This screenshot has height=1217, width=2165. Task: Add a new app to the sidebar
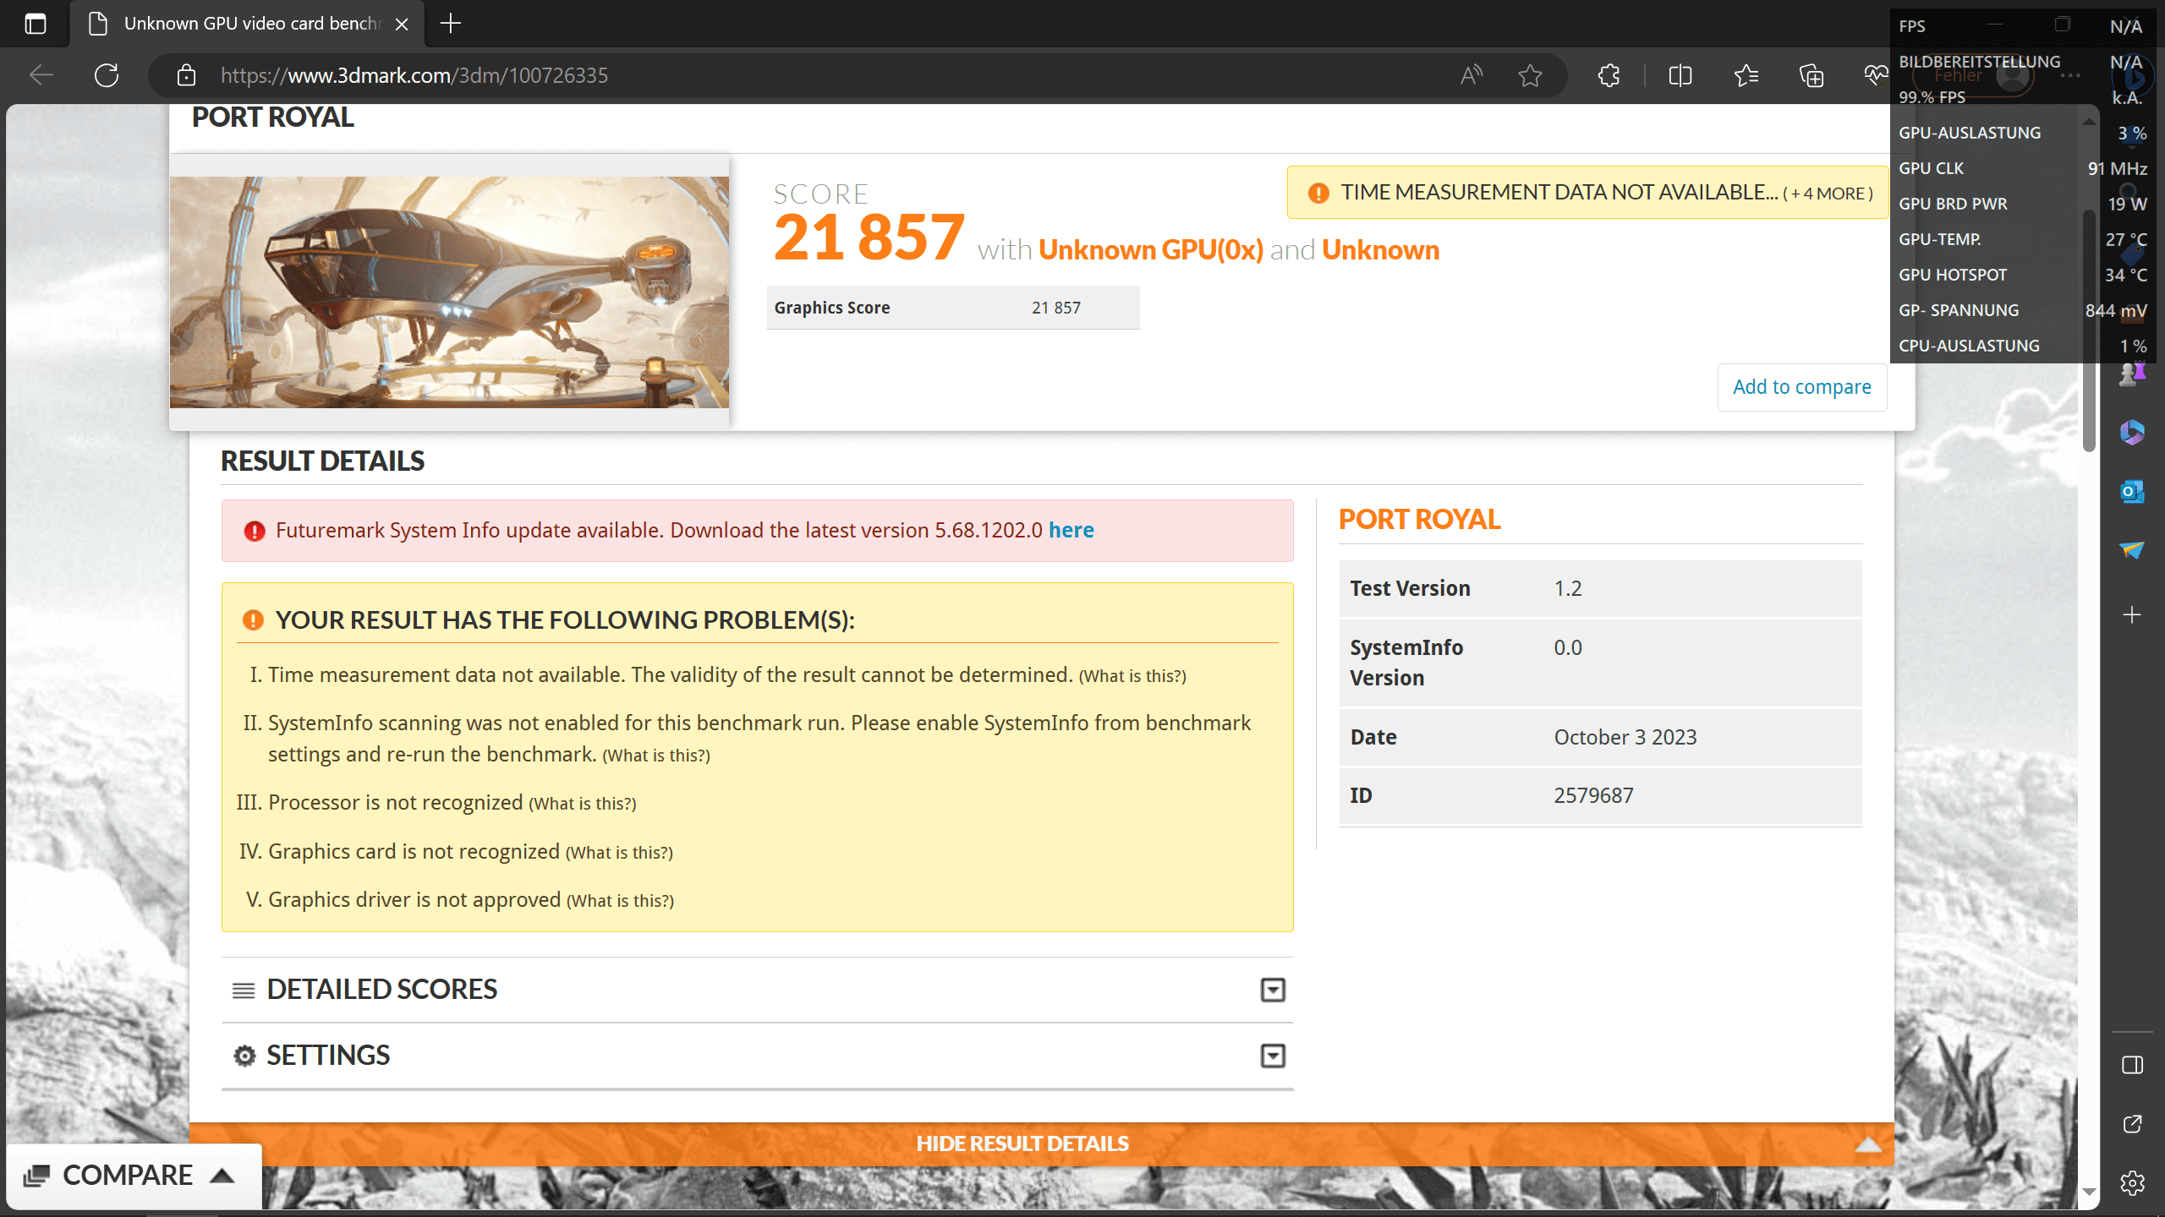(2132, 614)
